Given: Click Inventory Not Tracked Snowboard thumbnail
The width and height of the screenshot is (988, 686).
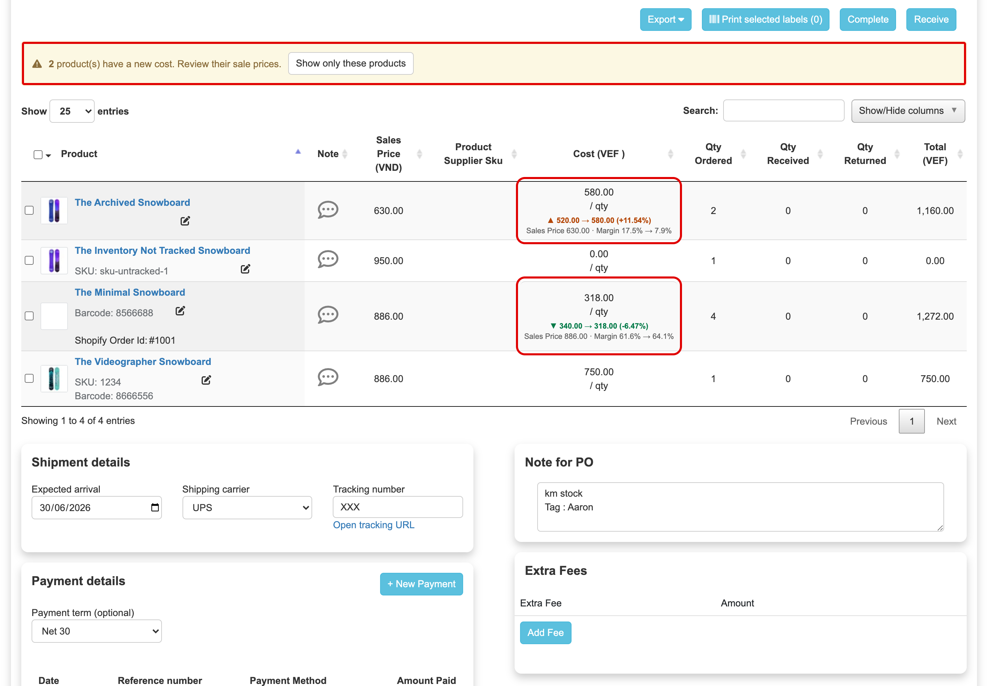Looking at the screenshot, I should point(54,260).
